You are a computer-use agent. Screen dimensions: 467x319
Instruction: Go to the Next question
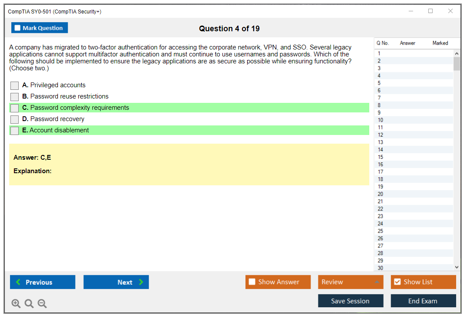[116, 282]
